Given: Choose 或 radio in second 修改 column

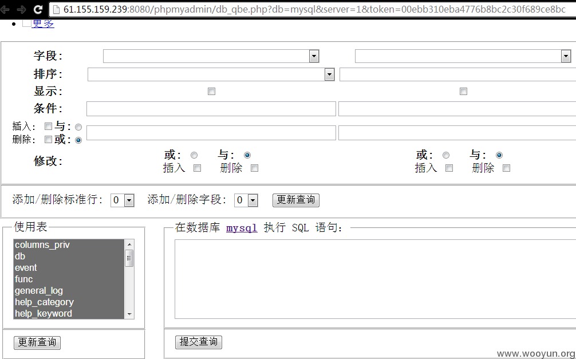Looking at the screenshot, I should (x=446, y=155).
